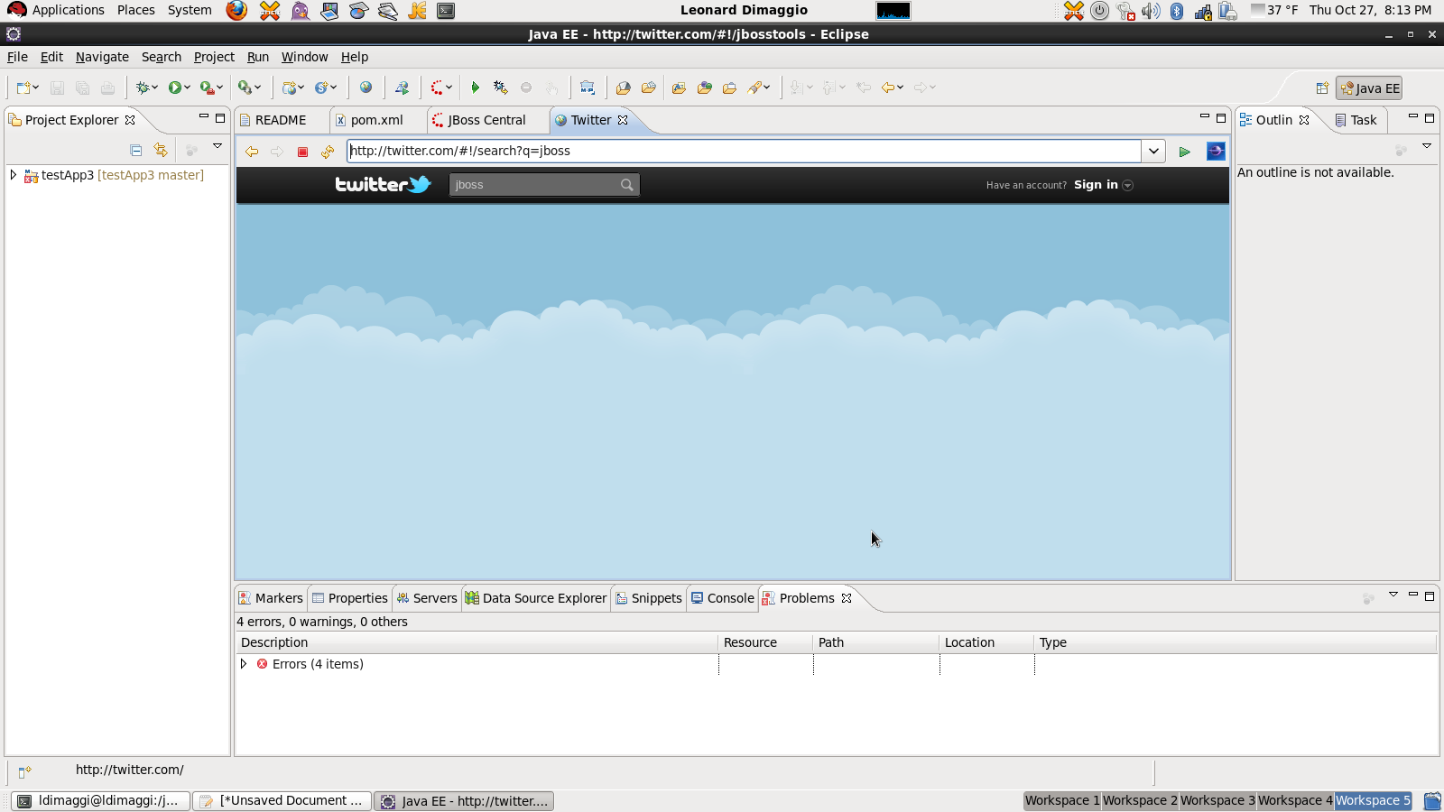Open the Snippets view tab

coord(649,598)
